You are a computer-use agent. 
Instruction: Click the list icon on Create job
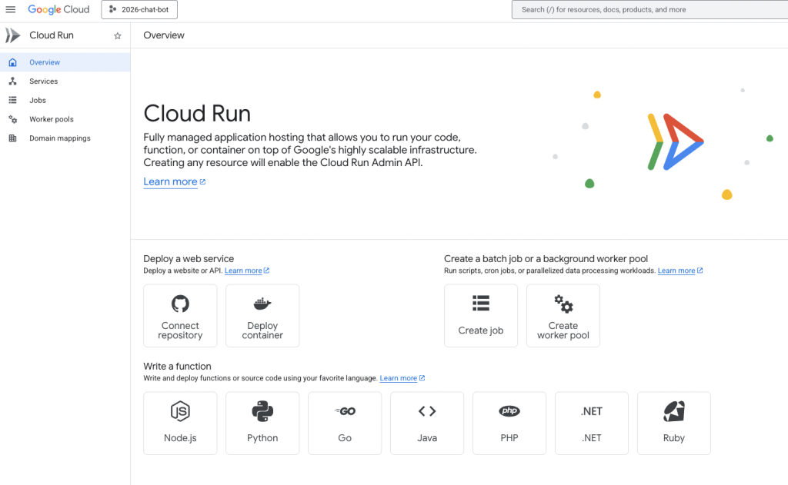(x=481, y=304)
